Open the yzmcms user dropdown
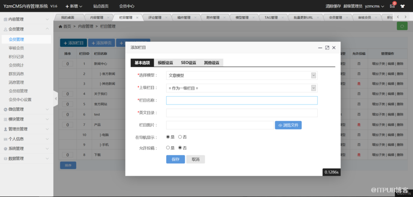This screenshot has height=197, width=413. click(x=374, y=6)
